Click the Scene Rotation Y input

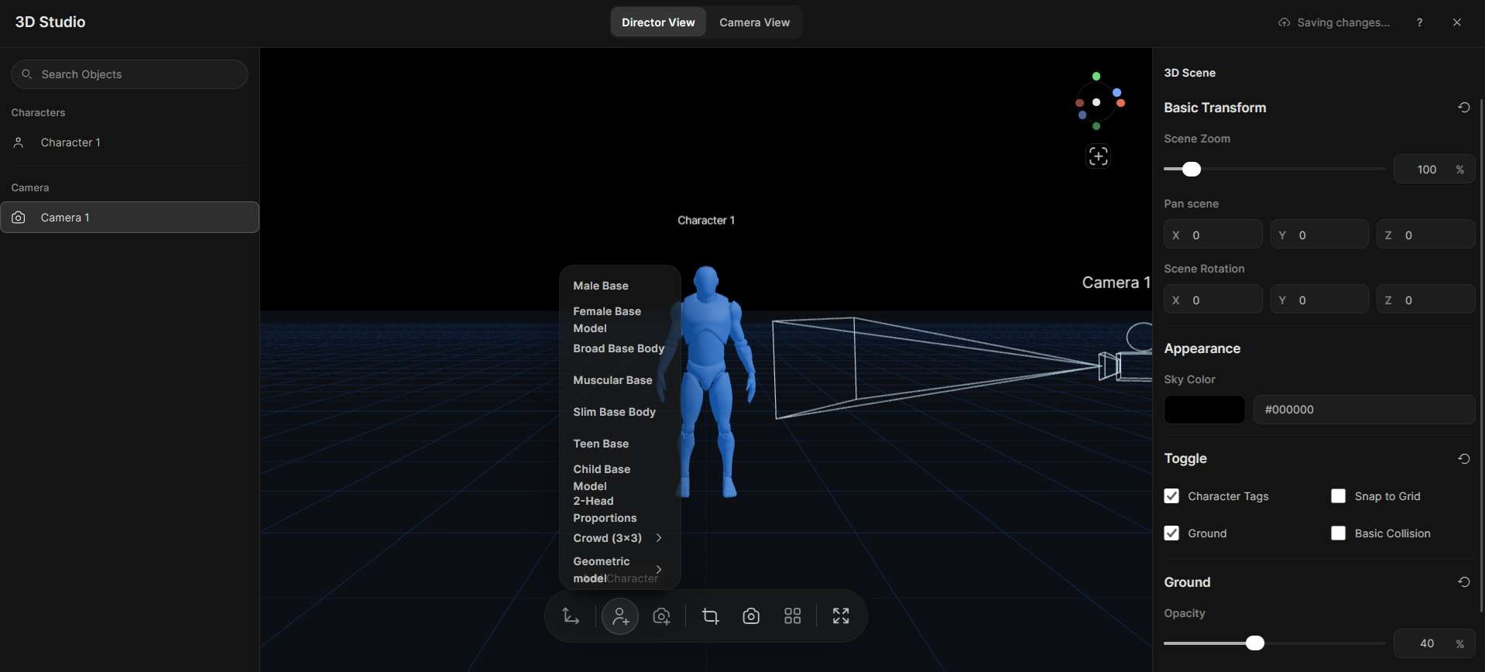pos(1319,300)
